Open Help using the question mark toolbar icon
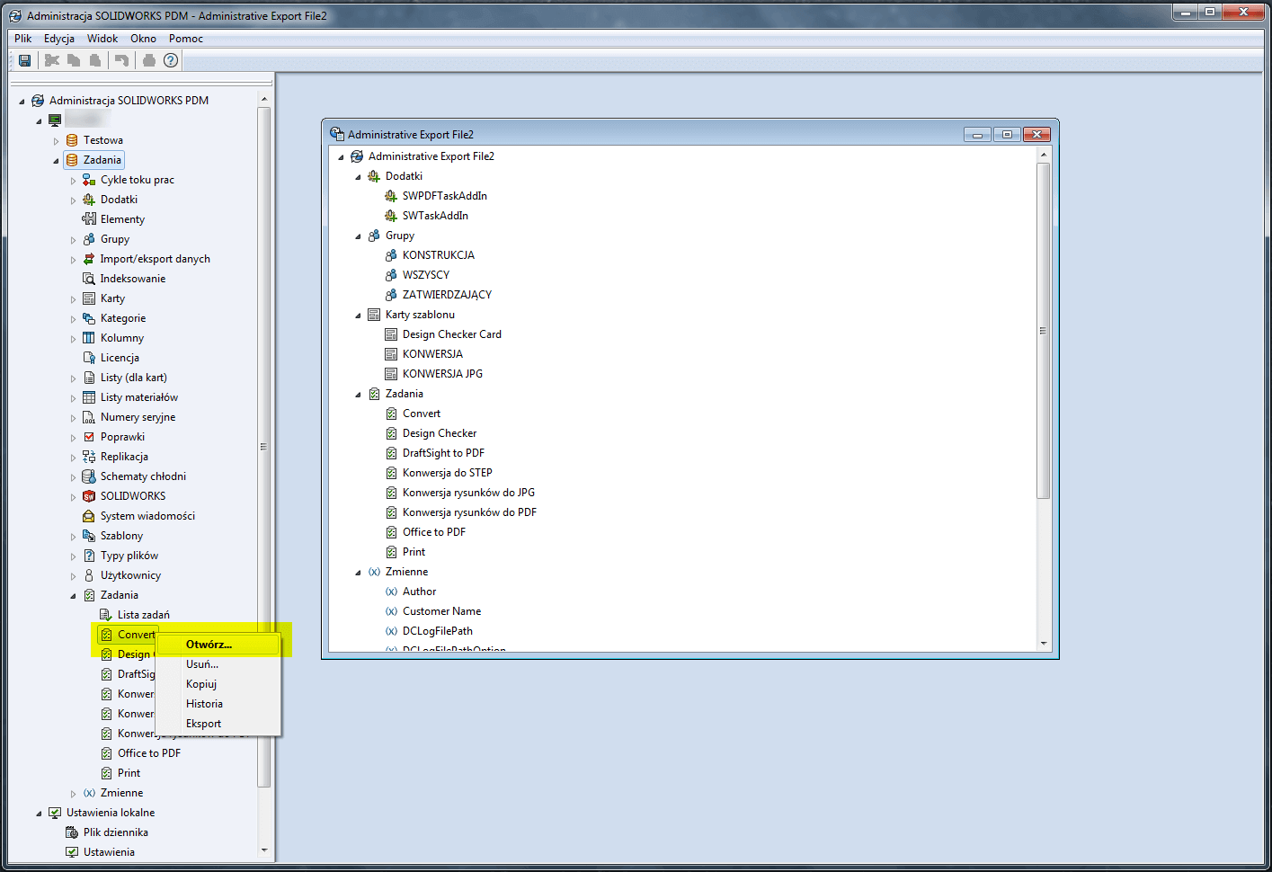The image size is (1272, 872). click(x=170, y=59)
